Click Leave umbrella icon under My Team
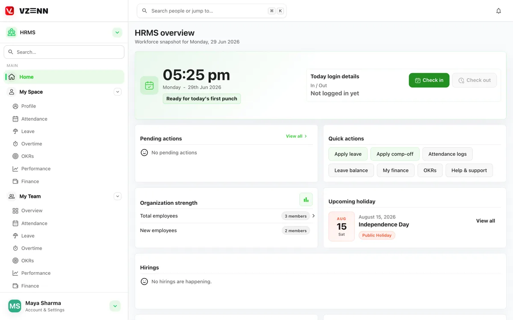Screen dimensions: 513x320 [15, 236]
